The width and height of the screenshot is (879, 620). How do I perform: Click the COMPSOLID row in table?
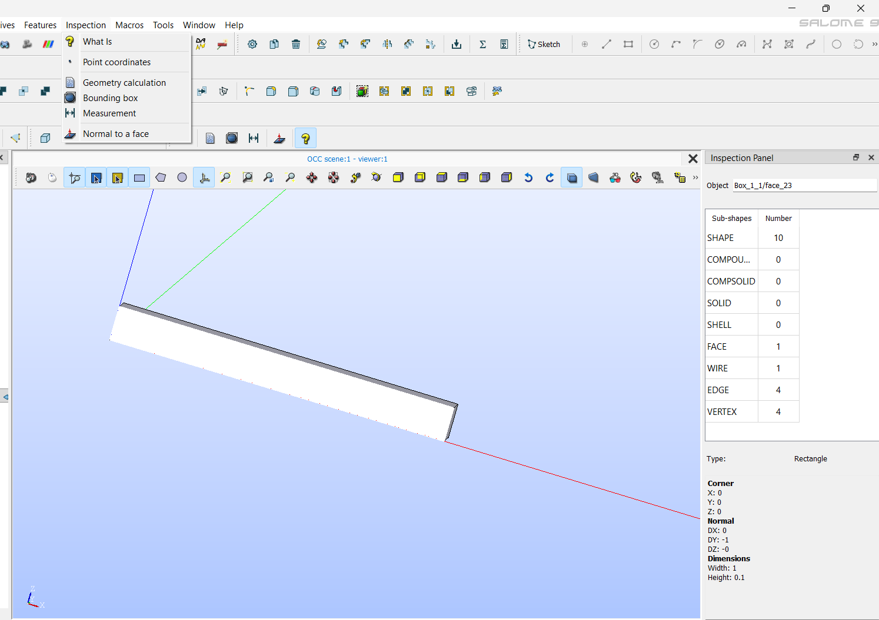point(753,281)
